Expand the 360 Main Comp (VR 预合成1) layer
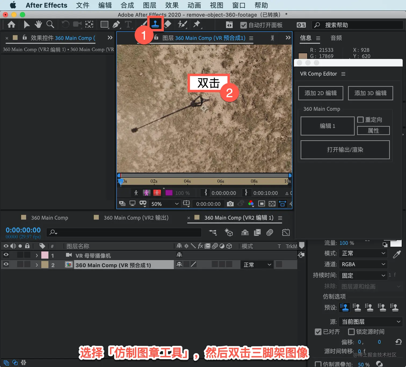 (x=37, y=265)
